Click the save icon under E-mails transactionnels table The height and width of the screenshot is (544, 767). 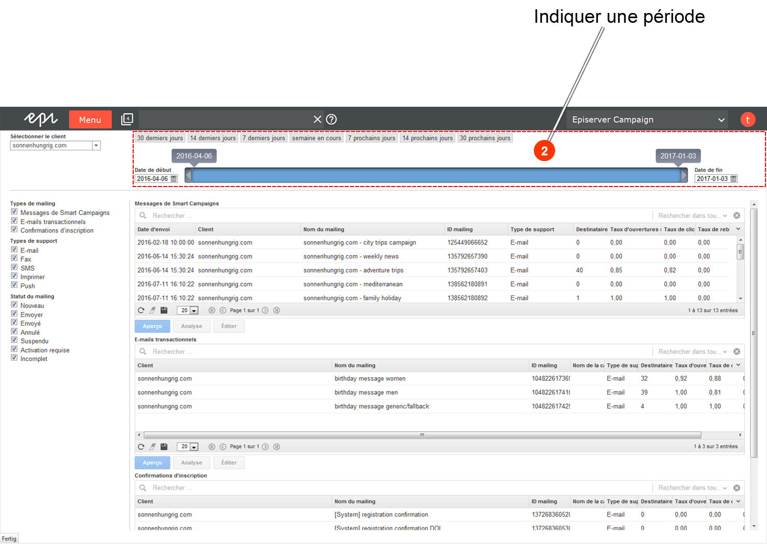(x=164, y=447)
